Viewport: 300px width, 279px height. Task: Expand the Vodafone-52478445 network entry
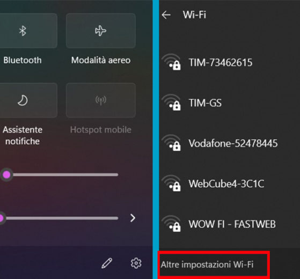pos(229,143)
